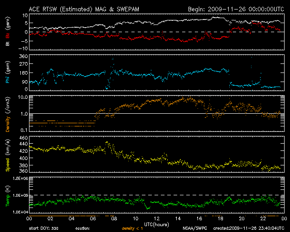The image size is (290, 232).
Task: Click the '270' tick on the Phi axis
Action: 24,64
